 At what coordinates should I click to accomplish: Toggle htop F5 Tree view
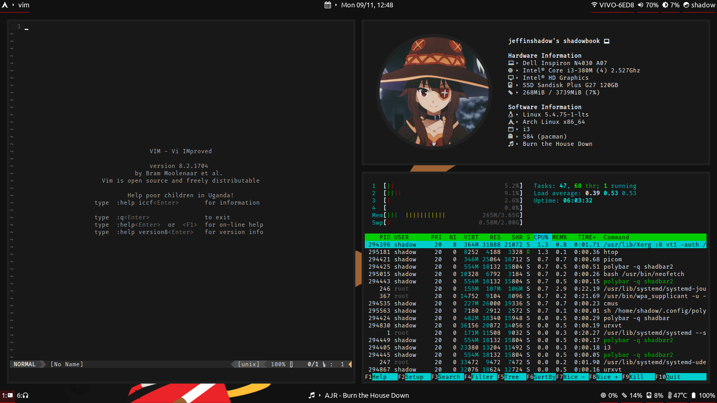[511, 377]
